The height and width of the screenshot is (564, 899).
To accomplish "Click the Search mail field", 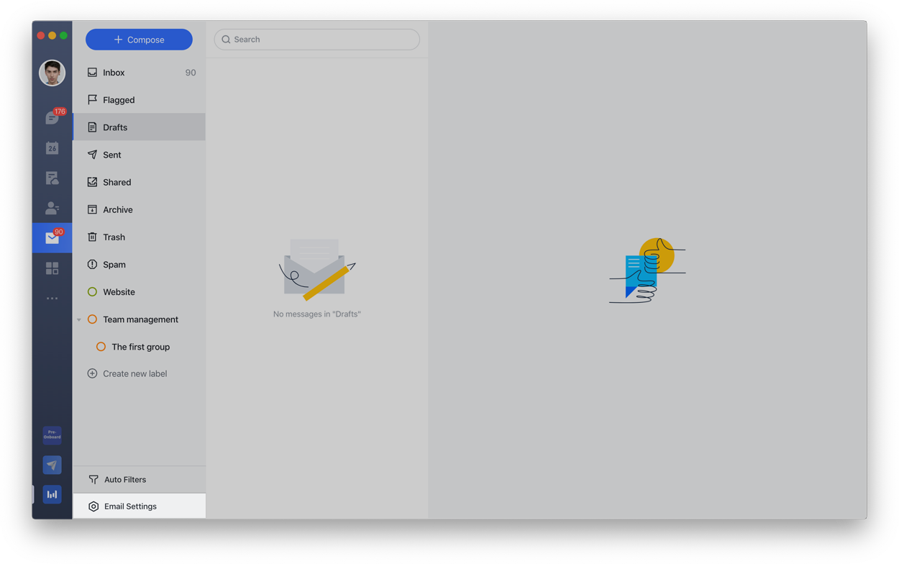I will click(316, 40).
